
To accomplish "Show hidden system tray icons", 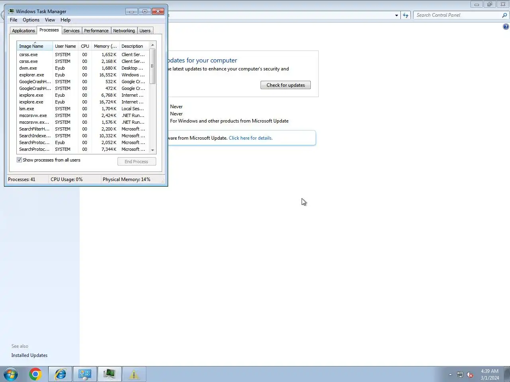I will pos(450,374).
